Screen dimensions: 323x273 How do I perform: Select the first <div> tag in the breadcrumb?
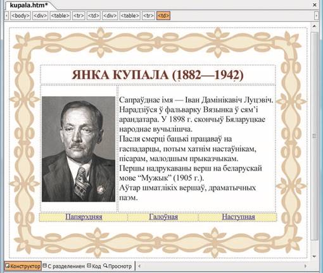40,16
